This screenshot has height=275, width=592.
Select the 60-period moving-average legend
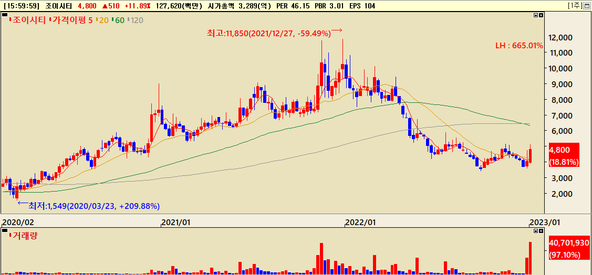click(x=120, y=20)
